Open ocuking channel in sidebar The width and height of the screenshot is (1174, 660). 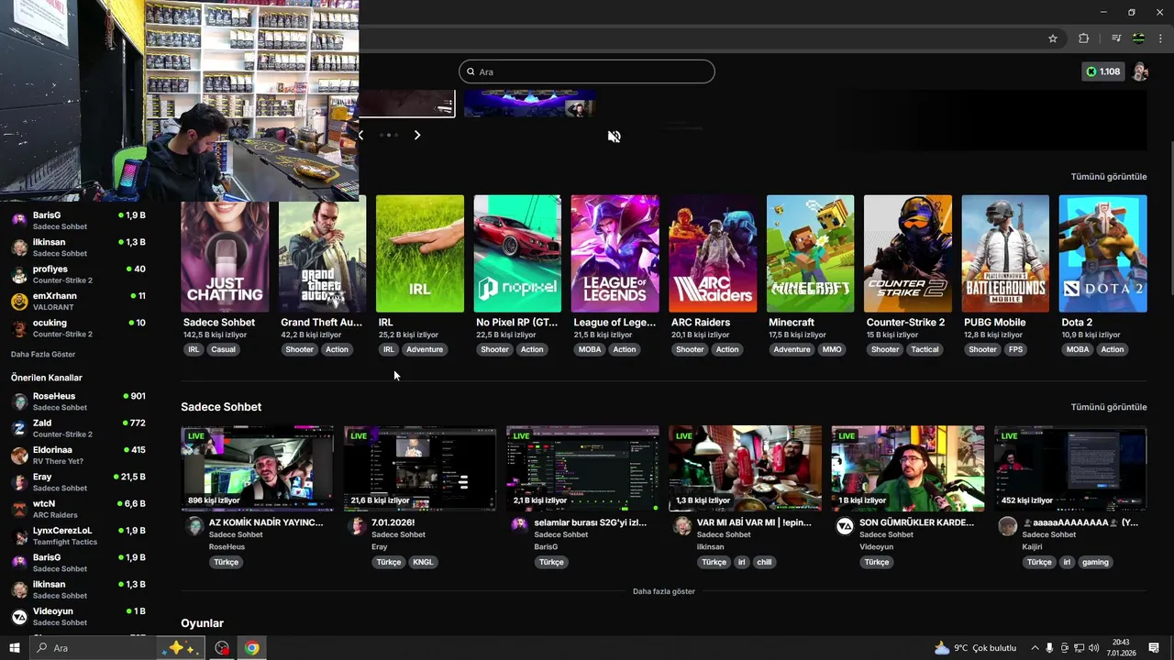pos(78,328)
